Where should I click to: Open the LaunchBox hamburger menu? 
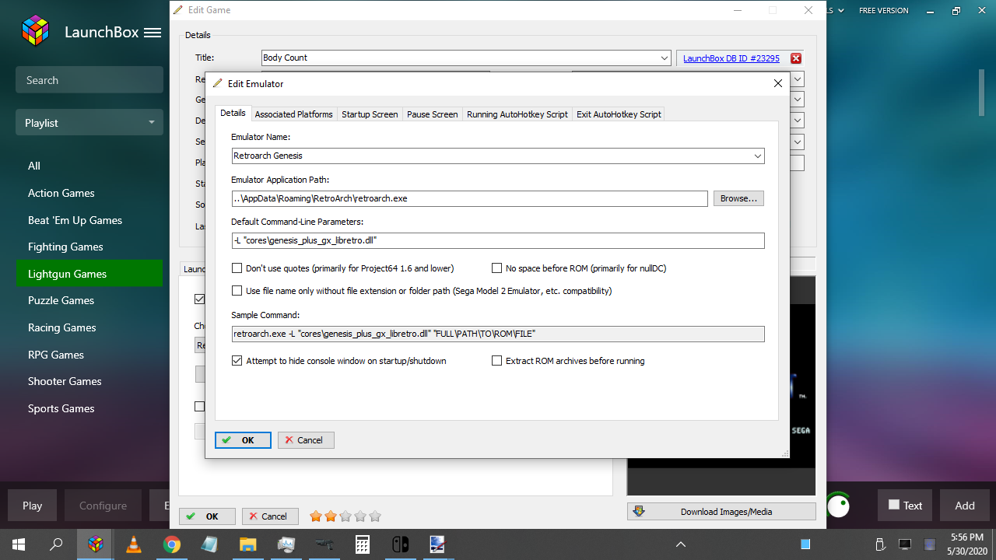pyautogui.click(x=153, y=33)
